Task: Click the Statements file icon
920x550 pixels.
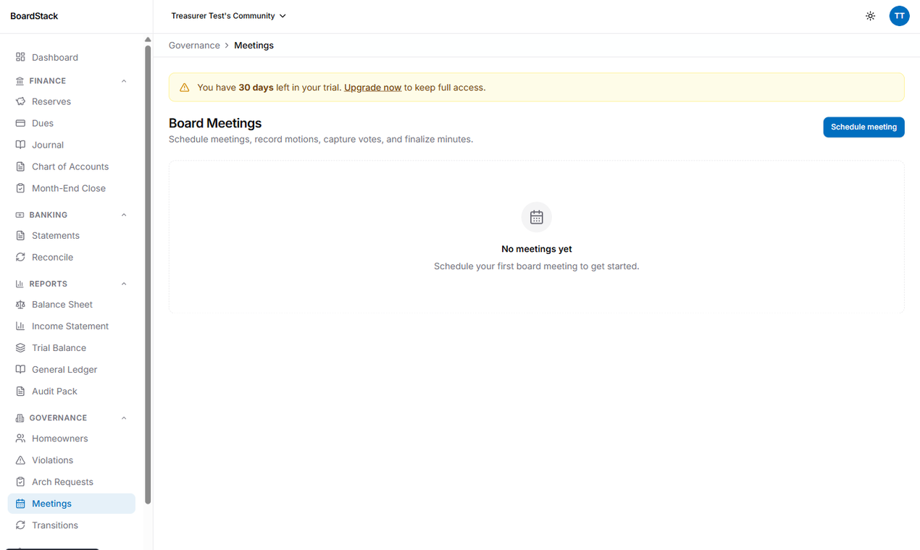Action: [20, 235]
